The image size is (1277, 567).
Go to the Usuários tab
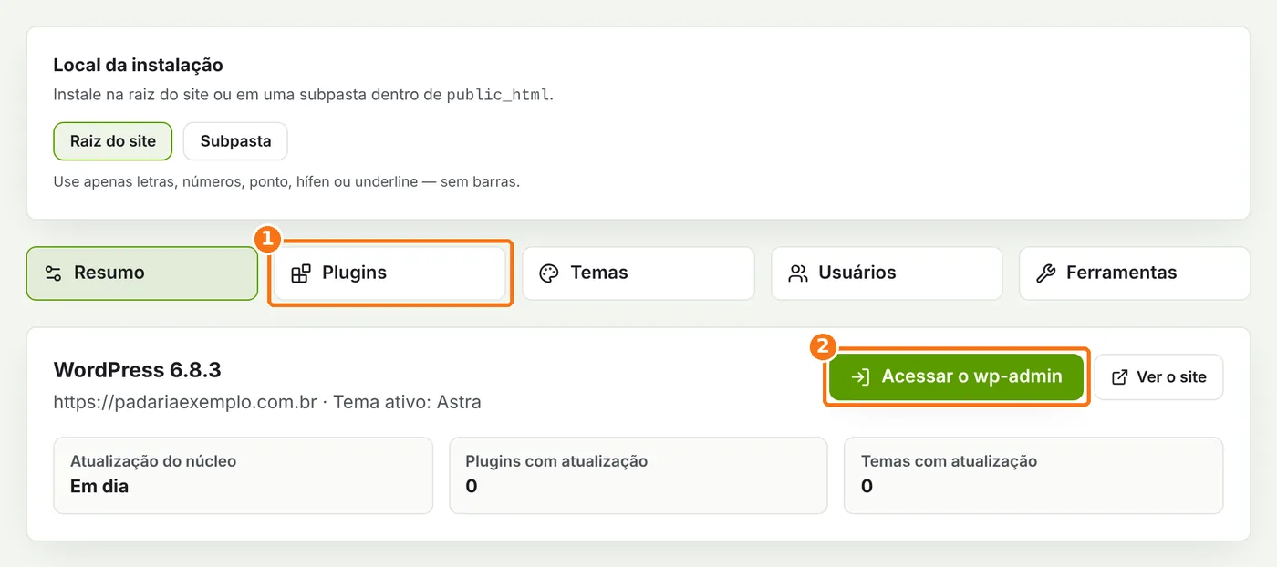887,273
